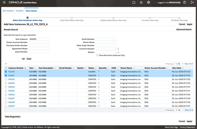Screen dimensions: 197x129
Task: Click the Go search button
Action: click(x=23, y=59)
